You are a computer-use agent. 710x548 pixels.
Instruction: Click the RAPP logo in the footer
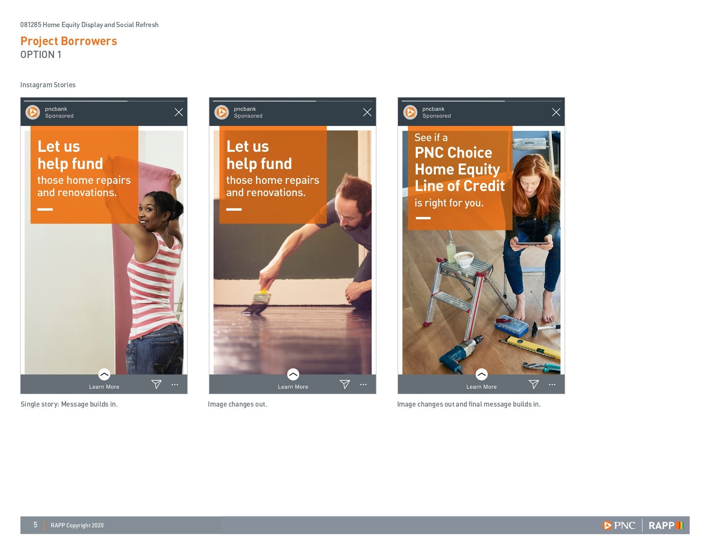666,525
